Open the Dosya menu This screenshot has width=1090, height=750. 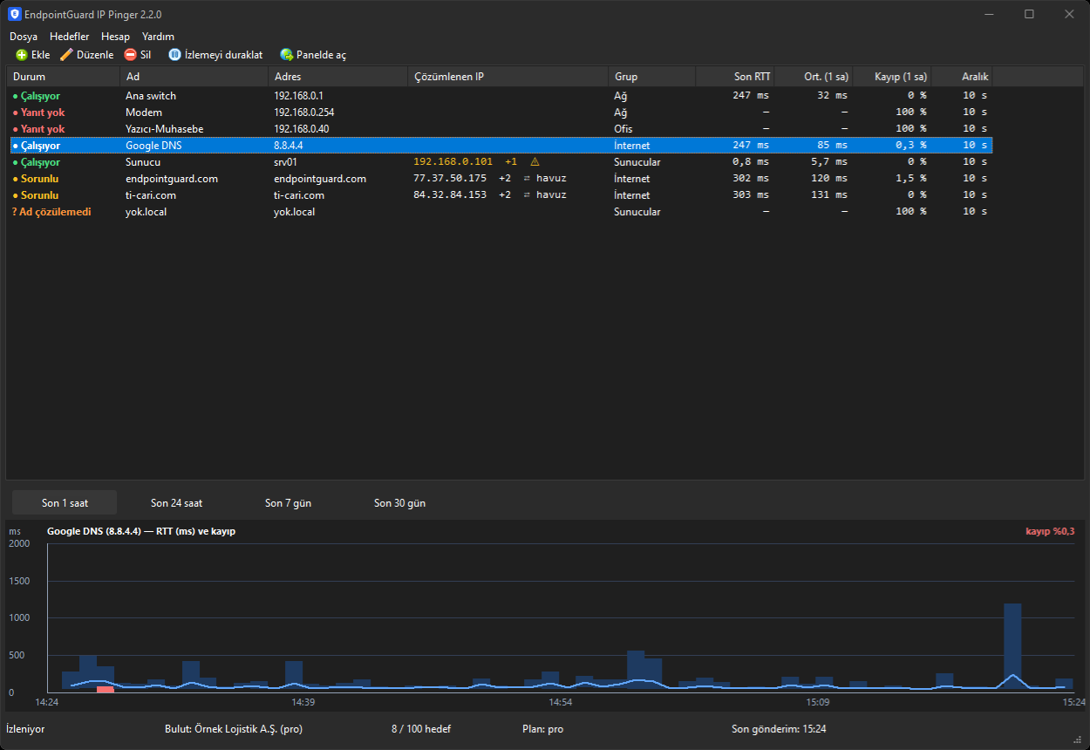pyautogui.click(x=24, y=37)
